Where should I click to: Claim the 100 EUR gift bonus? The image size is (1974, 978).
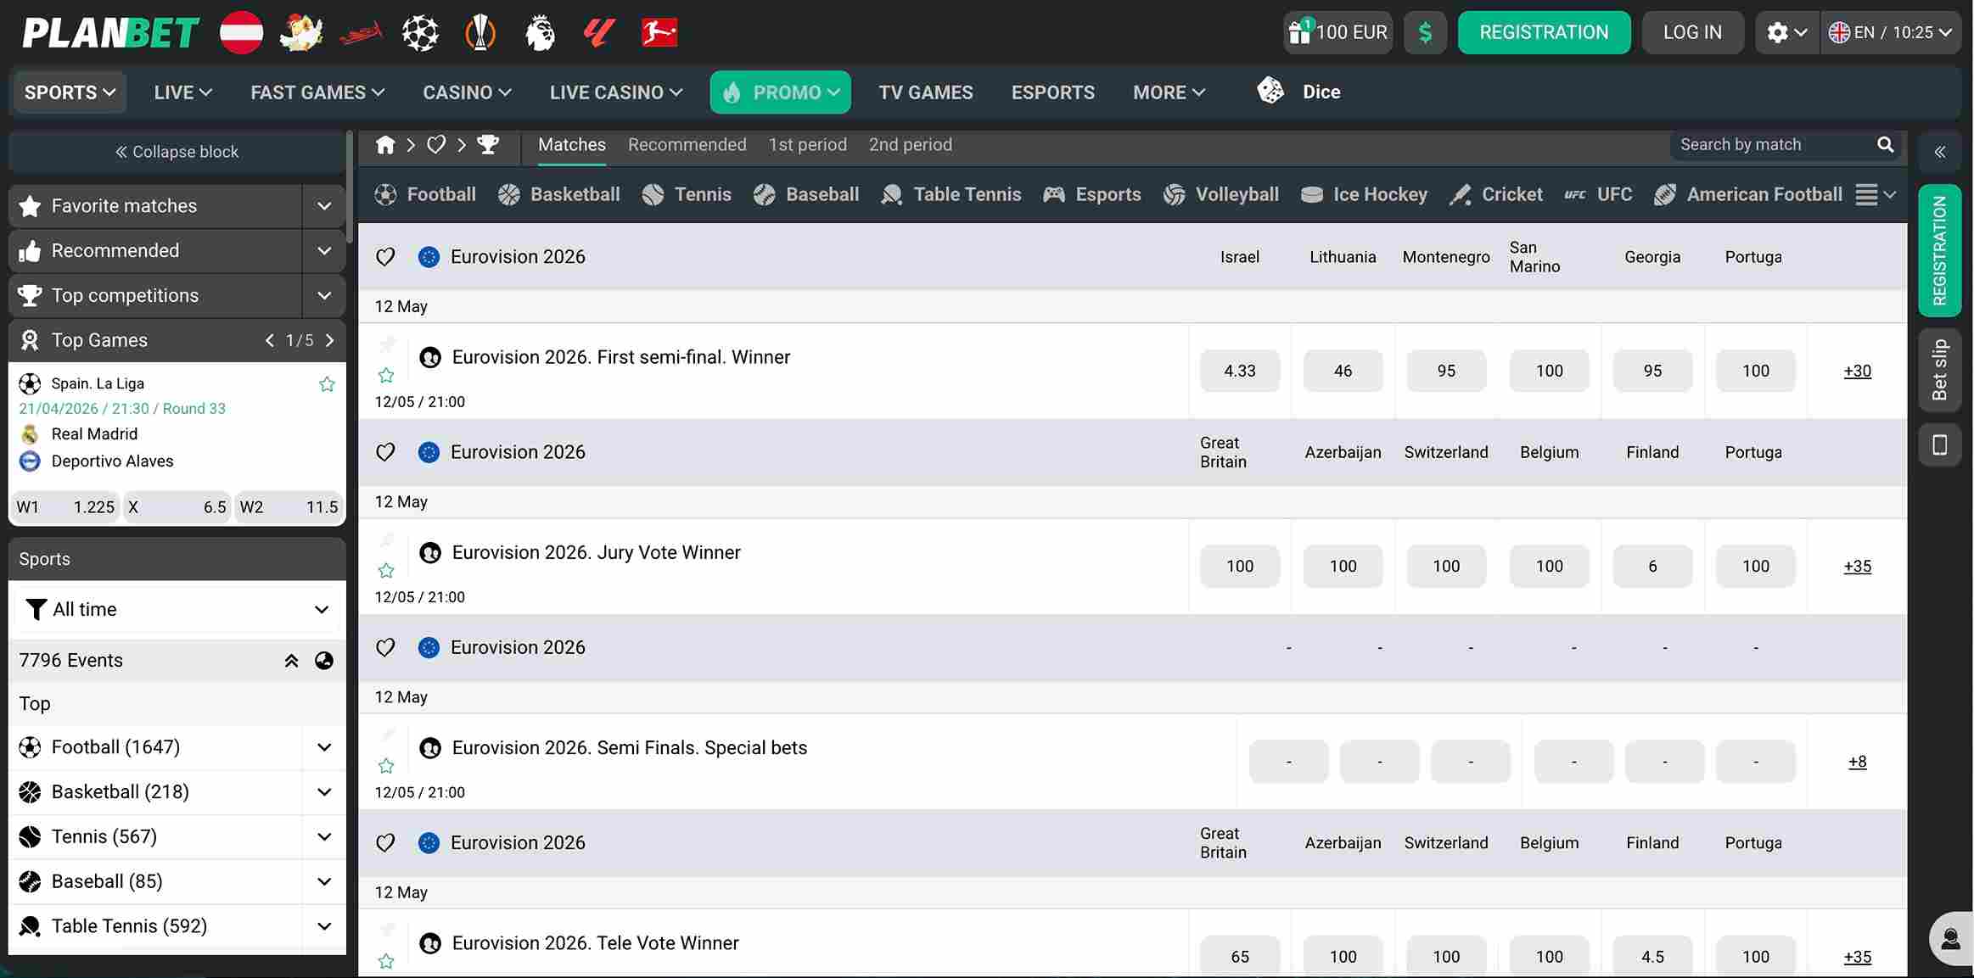[1338, 32]
